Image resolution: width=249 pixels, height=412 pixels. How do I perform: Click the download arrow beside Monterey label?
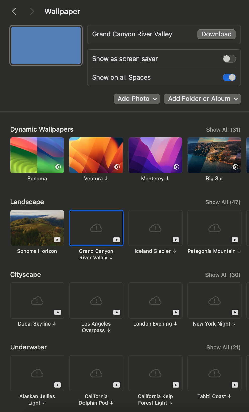point(168,179)
